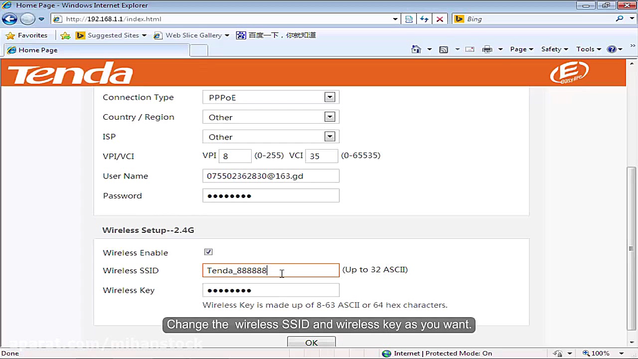This screenshot has width=638, height=359.
Task: Expand the Home button dropdown arrow
Action: click(x=429, y=49)
